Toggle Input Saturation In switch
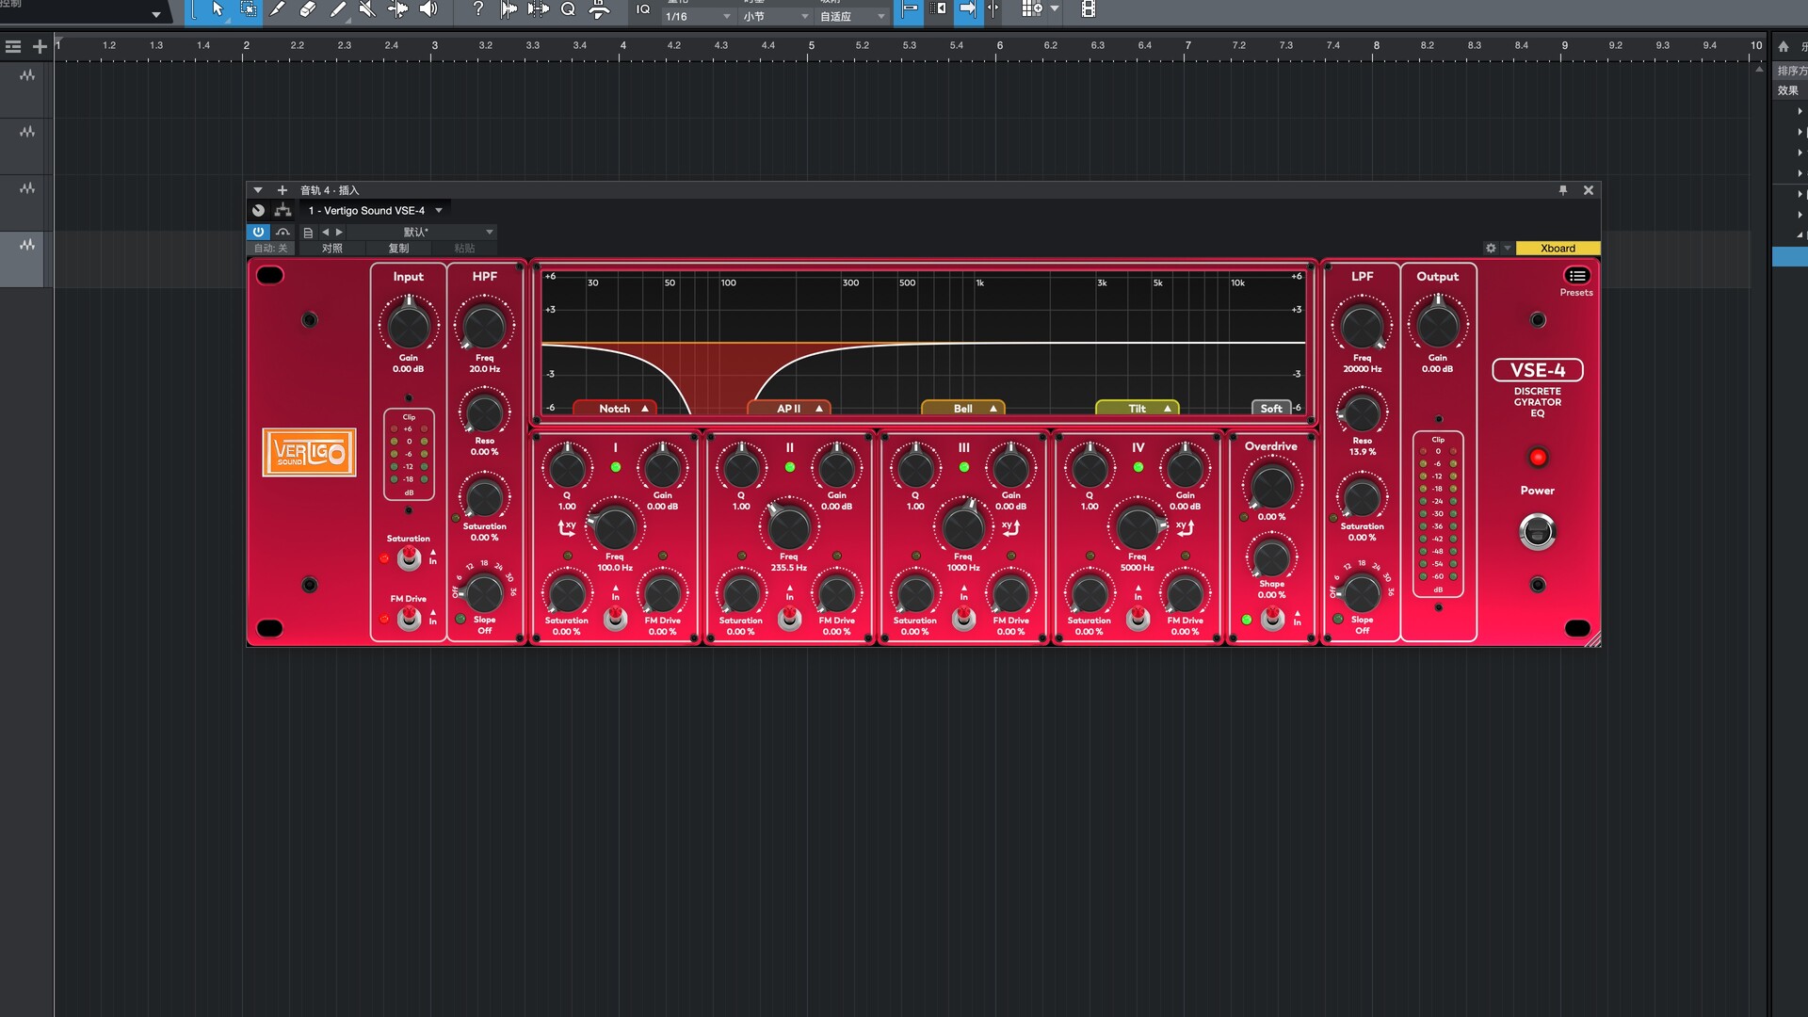This screenshot has height=1017, width=1808. point(409,558)
